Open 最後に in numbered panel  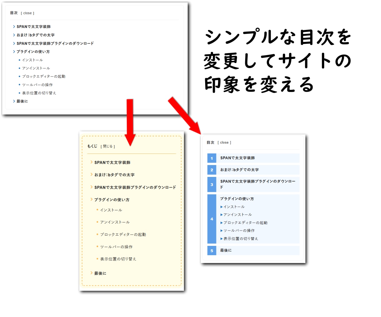226,250
